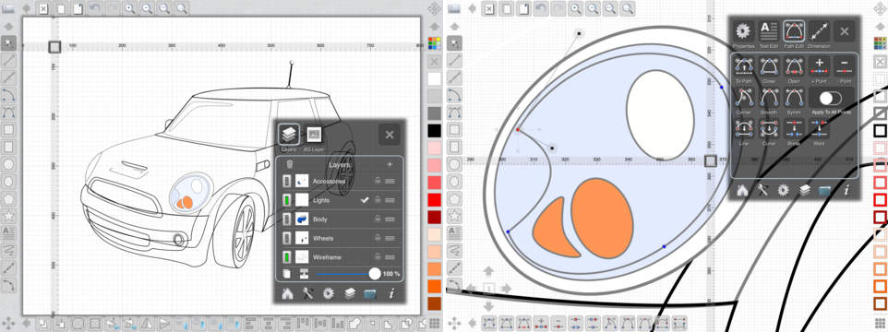Image resolution: width=888 pixels, height=332 pixels.
Task: Select the arrow selection tool on left screen
Action: point(8,43)
